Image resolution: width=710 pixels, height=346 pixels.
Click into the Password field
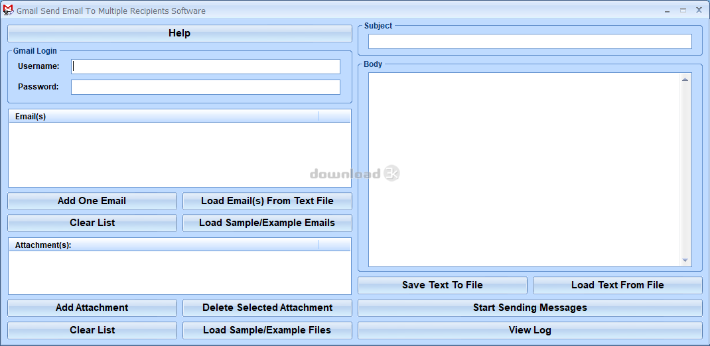click(206, 87)
